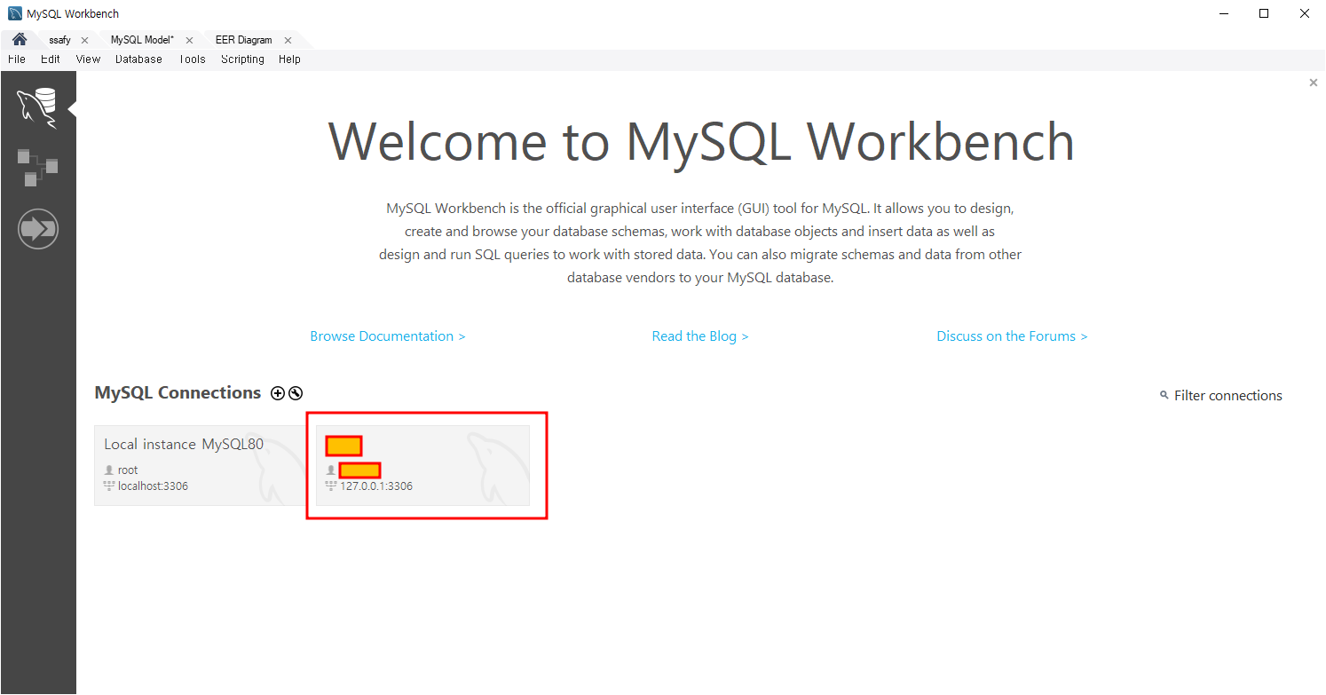Viewport: 1326px width, 695px height.
Task: Close the MySQL Model tab
Action: pos(189,40)
